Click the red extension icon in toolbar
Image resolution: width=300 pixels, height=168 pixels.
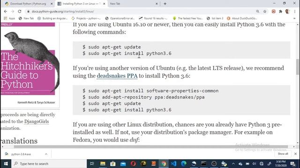274,11
